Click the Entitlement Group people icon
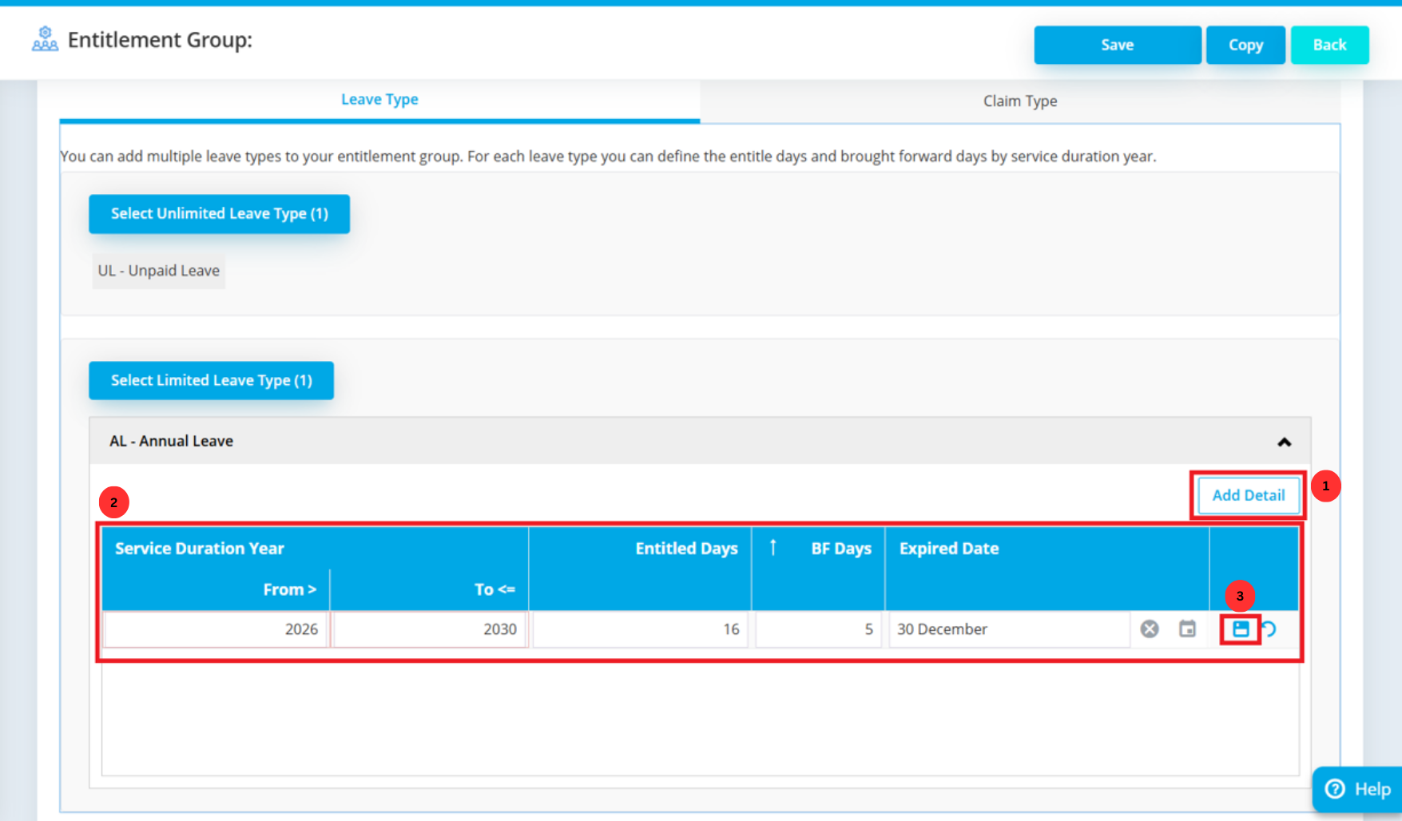Image resolution: width=1402 pixels, height=821 pixels. (45, 39)
